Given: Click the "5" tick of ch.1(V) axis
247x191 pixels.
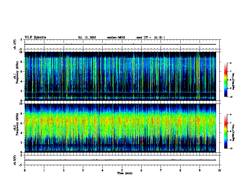Looking at the screenshot, I should [21, 40].
